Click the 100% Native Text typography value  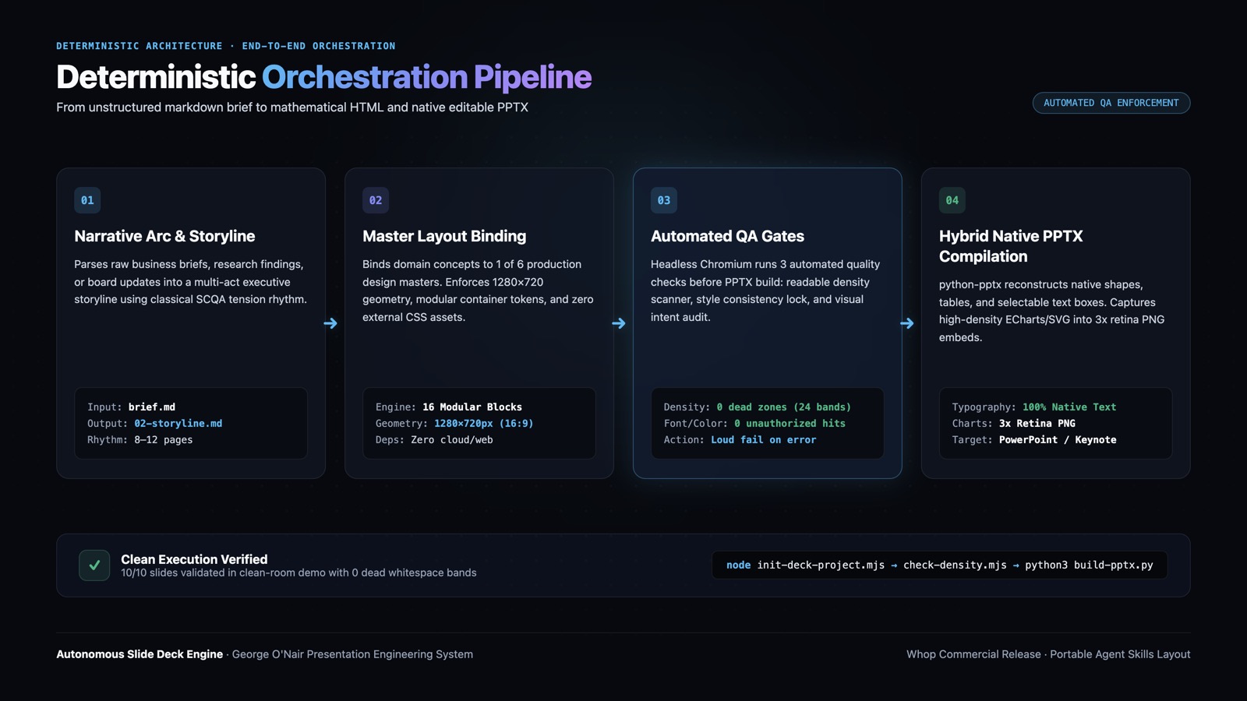pos(1069,407)
